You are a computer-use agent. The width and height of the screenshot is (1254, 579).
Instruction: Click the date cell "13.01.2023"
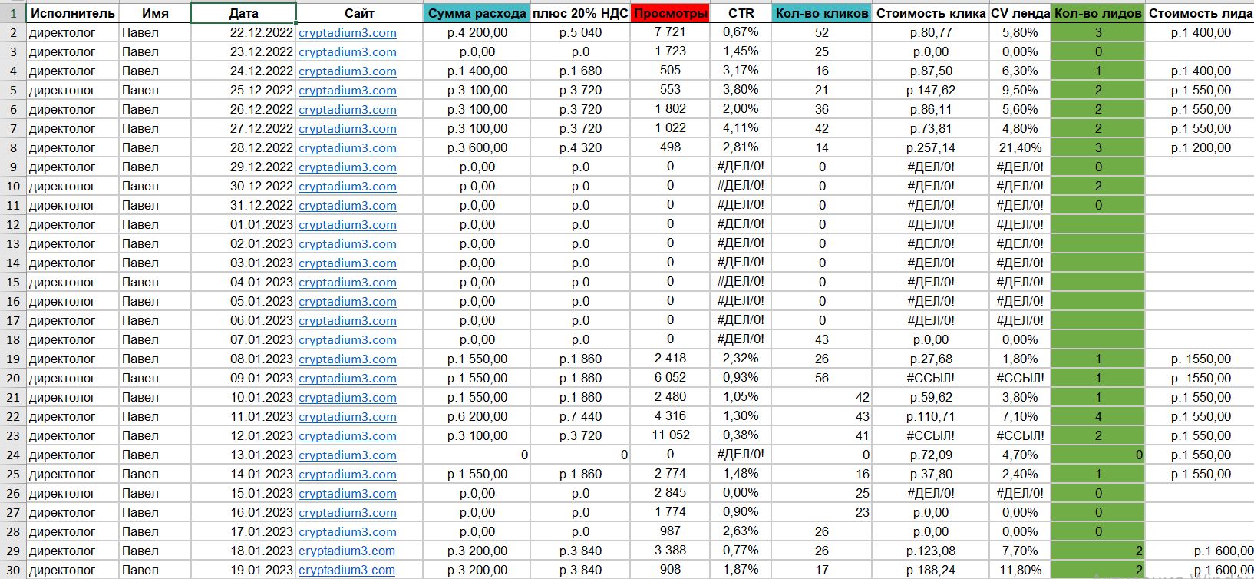[243, 455]
